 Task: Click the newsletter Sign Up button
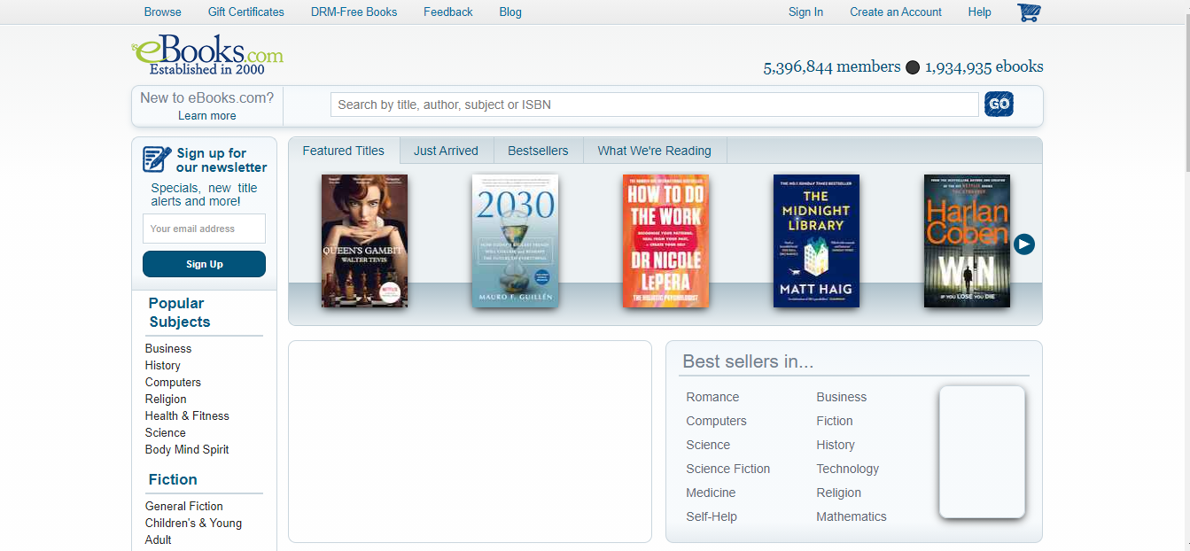pos(204,264)
